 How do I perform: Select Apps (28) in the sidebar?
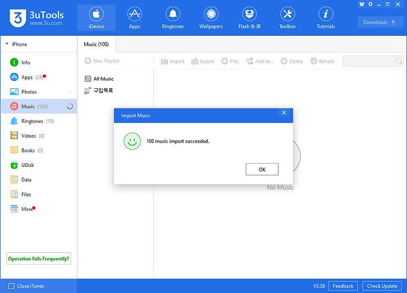tap(39, 77)
